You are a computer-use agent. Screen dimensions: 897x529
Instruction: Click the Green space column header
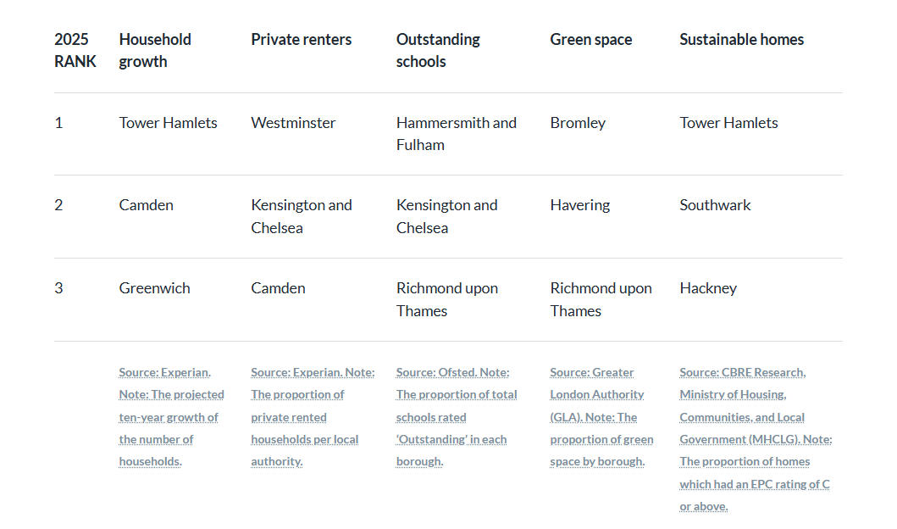(590, 39)
